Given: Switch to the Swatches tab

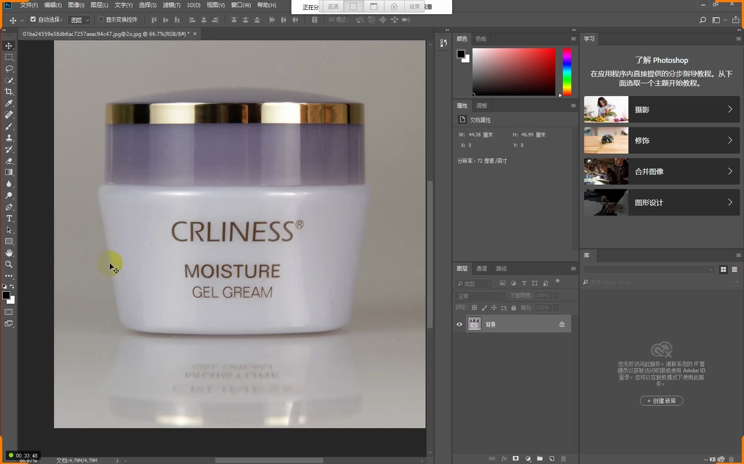Looking at the screenshot, I should pos(481,39).
